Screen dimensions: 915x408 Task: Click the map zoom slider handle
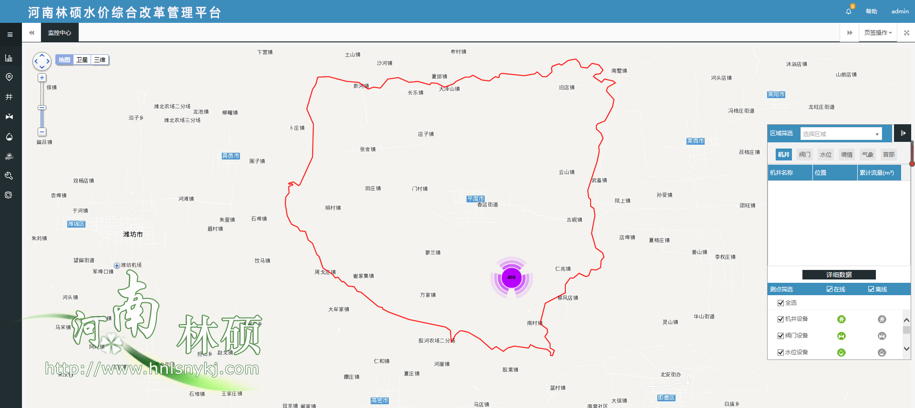(x=42, y=108)
